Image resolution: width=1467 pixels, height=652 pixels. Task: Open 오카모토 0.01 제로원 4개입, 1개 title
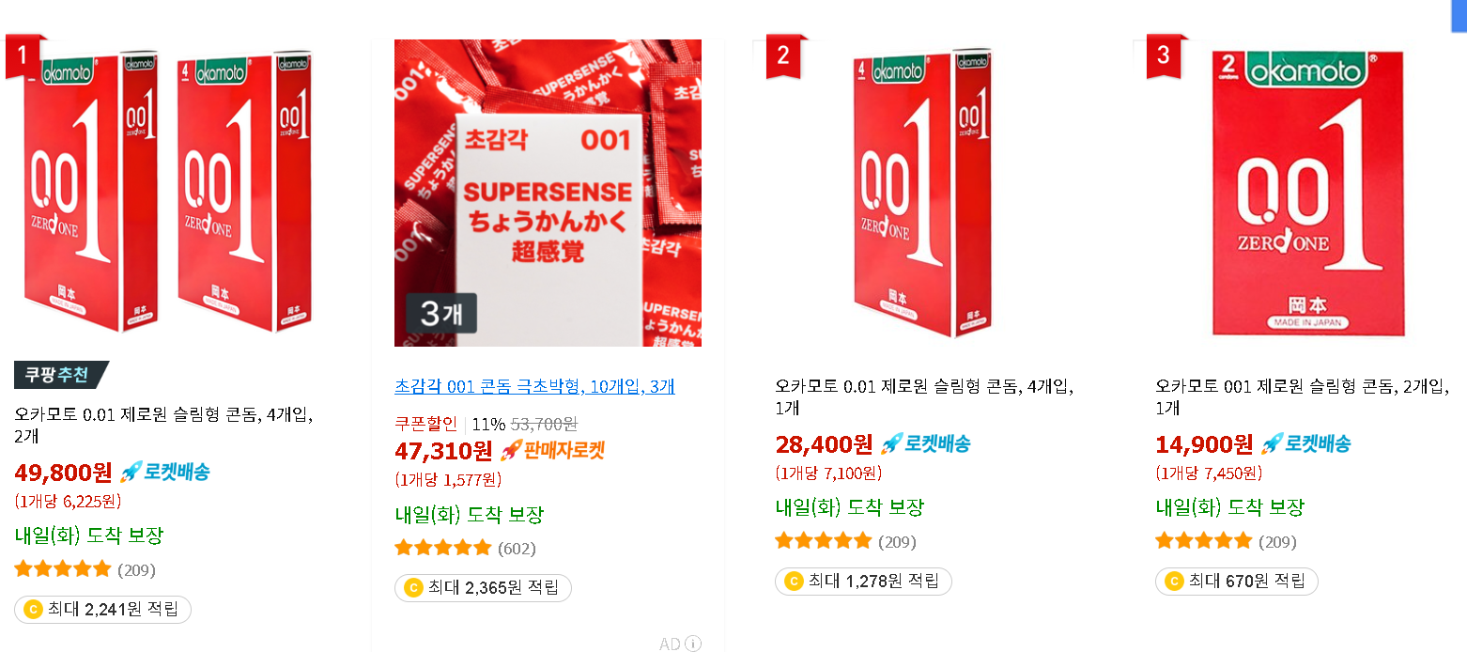click(x=924, y=396)
